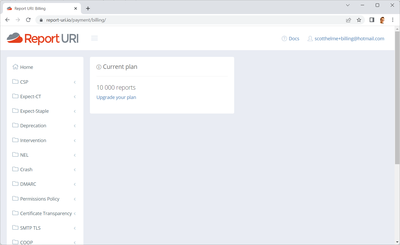The height and width of the screenshot is (245, 400).
Task: Click the Docs question mark icon
Action: click(284, 39)
